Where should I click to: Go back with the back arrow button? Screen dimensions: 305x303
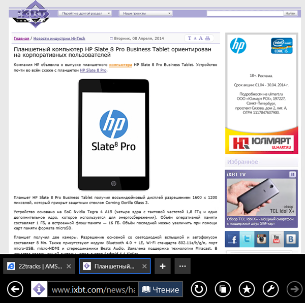point(15,289)
